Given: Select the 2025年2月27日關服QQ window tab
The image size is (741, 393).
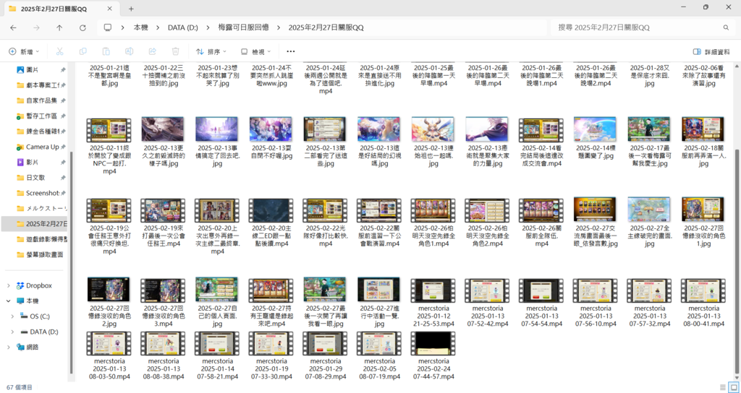Looking at the screenshot, I should coord(61,9).
